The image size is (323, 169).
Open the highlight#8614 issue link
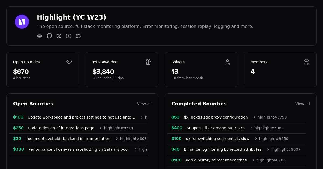pyautogui.click(x=119, y=128)
